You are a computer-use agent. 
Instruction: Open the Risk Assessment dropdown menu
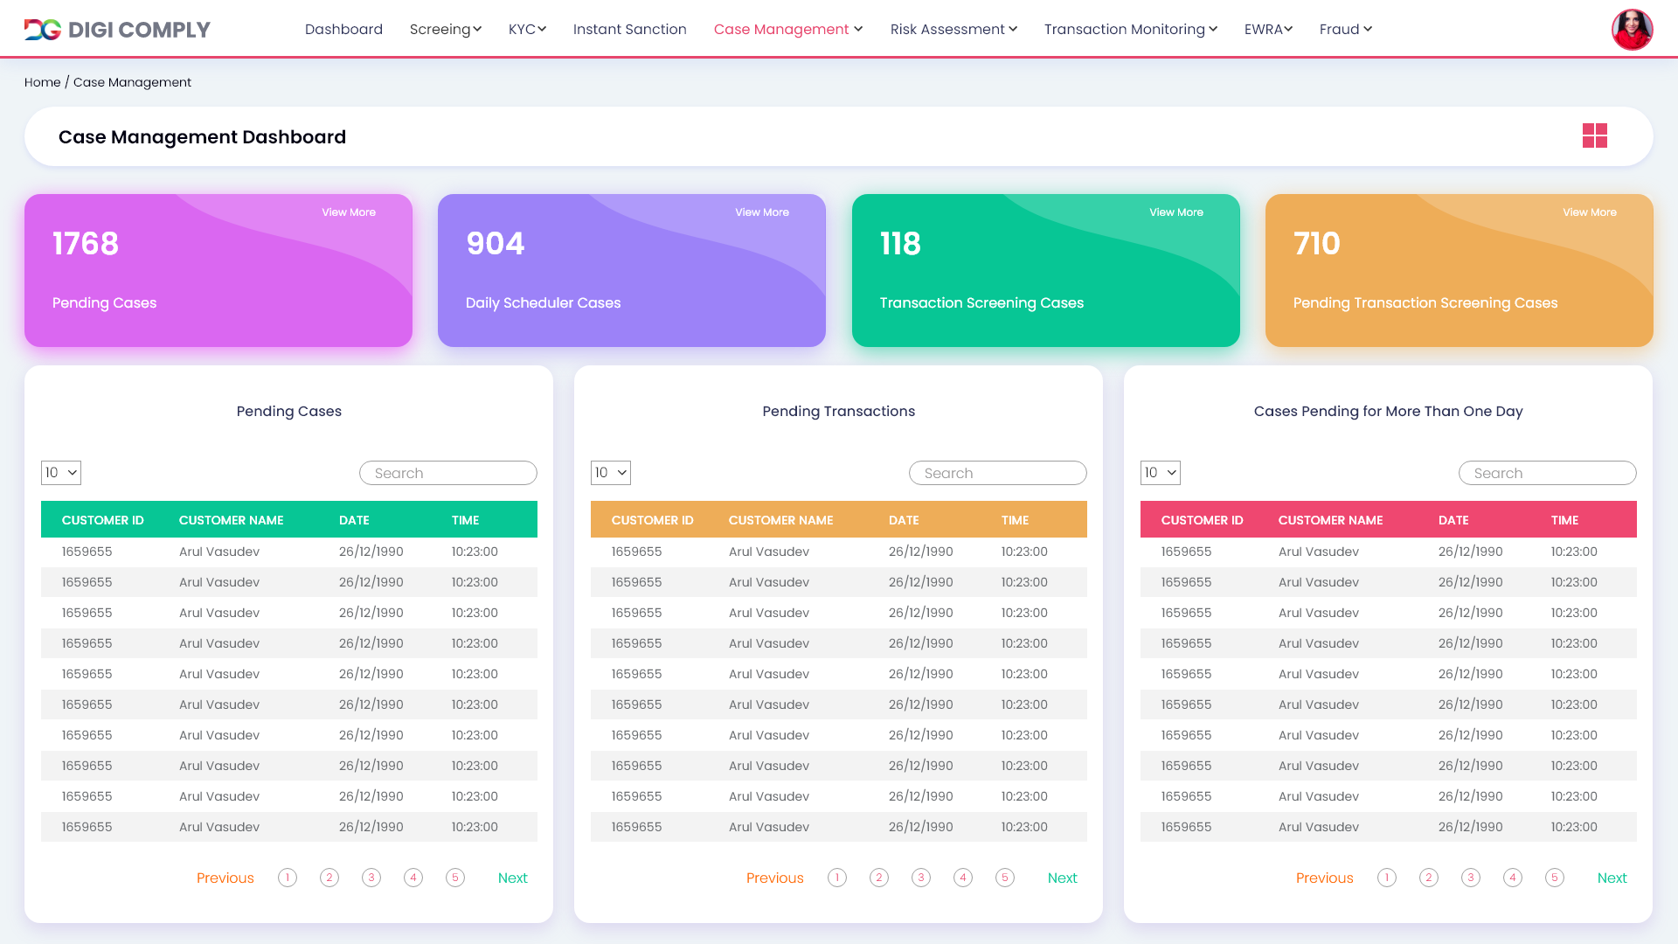pos(953,30)
